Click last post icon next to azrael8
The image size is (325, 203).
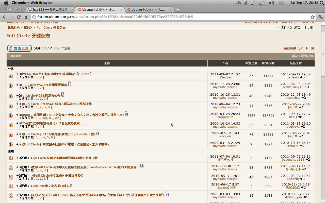point(302,146)
